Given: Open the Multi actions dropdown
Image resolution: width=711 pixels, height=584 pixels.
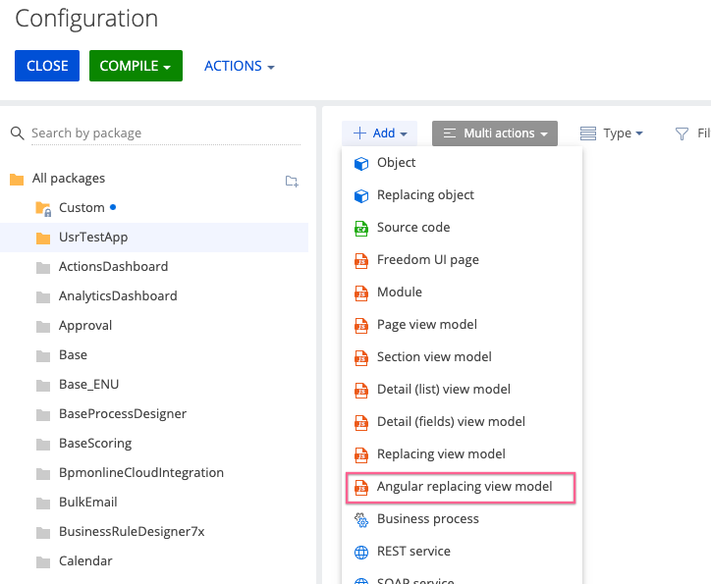Looking at the screenshot, I should pos(495,133).
